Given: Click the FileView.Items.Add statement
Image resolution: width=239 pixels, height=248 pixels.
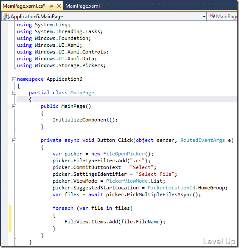Looking at the screenshot, I should tap(115, 222).
